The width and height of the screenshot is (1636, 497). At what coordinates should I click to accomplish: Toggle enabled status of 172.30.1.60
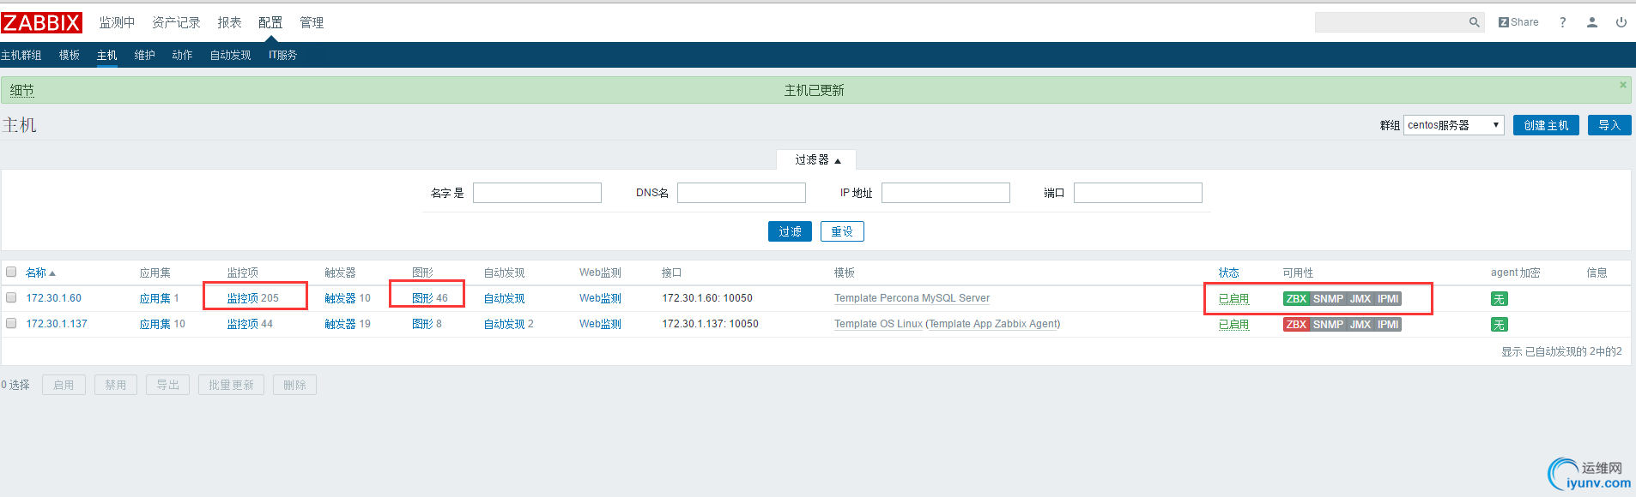point(1233,299)
